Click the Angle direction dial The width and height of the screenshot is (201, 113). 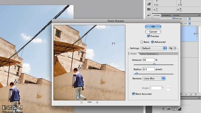(168, 88)
